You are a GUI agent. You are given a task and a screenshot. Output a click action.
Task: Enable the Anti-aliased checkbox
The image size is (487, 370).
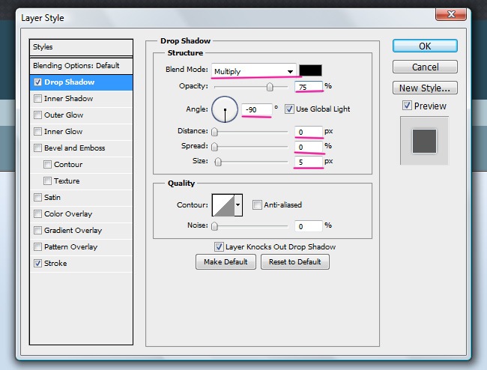pos(257,204)
